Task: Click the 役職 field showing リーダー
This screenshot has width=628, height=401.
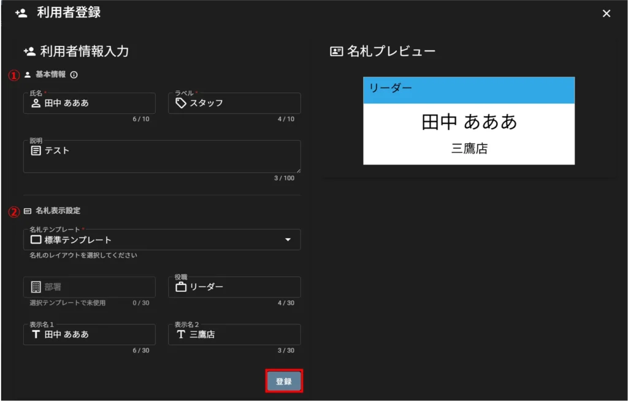Action: (x=242, y=287)
